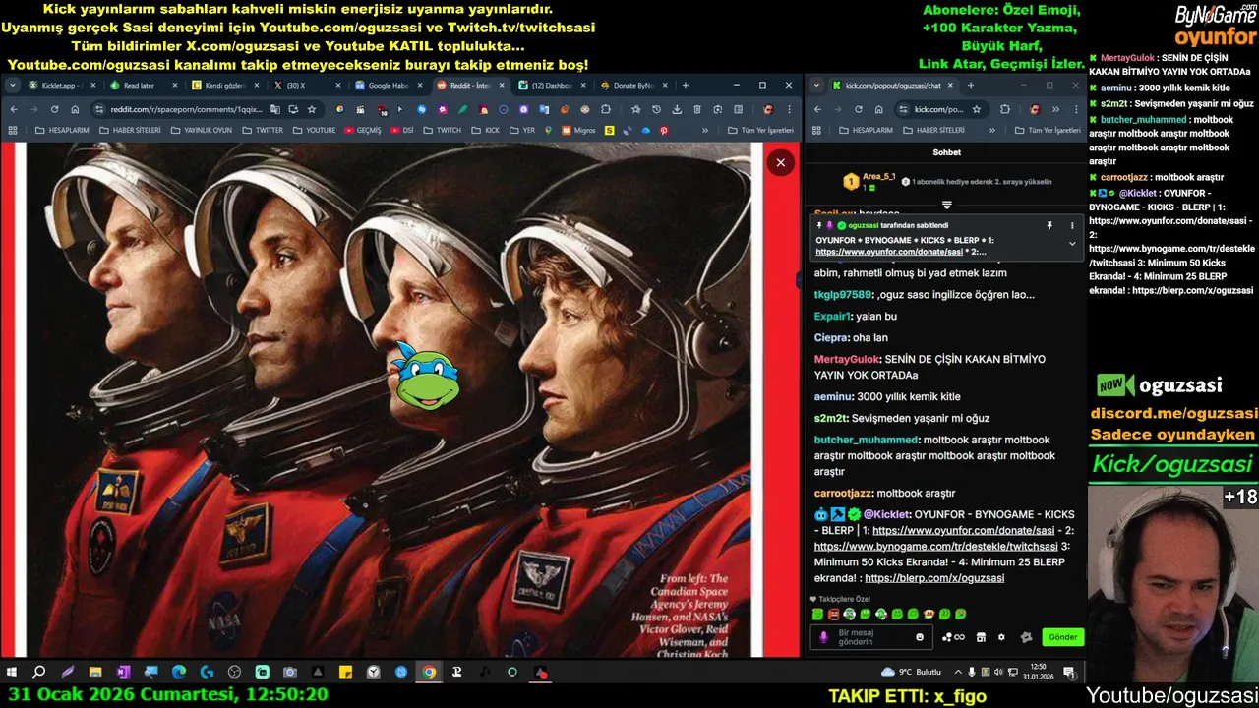The width and height of the screenshot is (1259, 708).
Task: Reload the Reddit page
Action: click(x=54, y=109)
